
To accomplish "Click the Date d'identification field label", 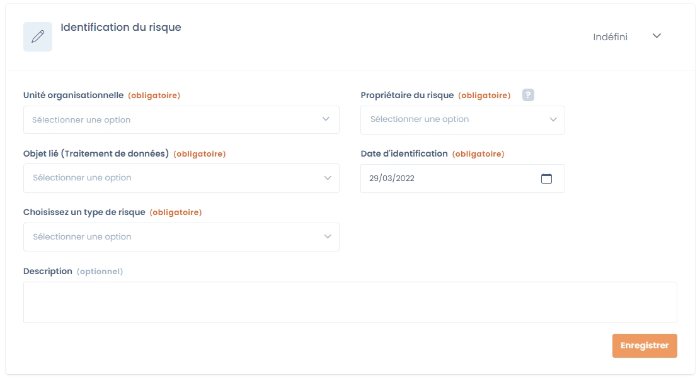I will pos(404,153).
